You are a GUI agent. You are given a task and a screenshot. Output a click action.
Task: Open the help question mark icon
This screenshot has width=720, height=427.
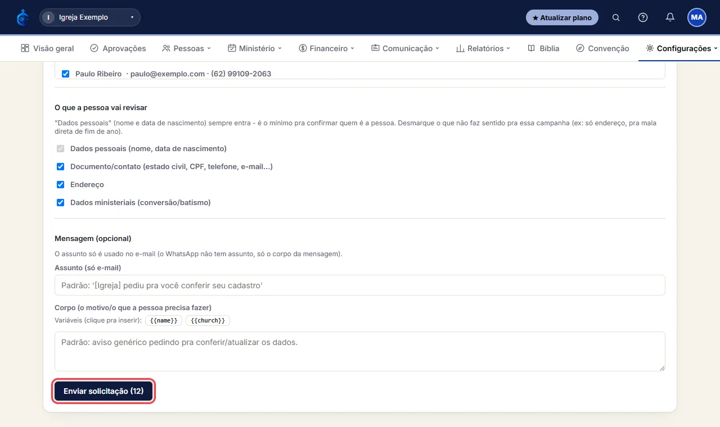click(x=643, y=17)
